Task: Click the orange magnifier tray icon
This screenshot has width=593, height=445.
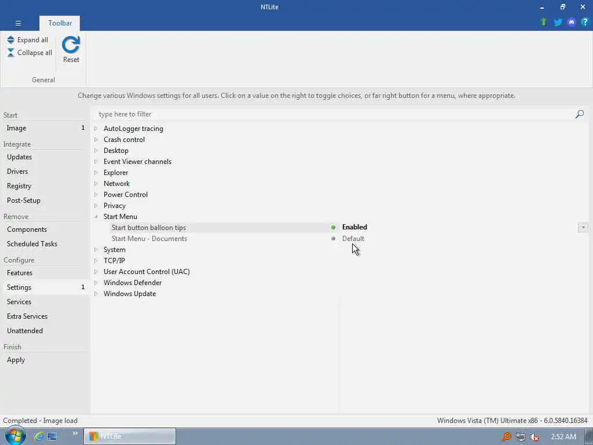Action: [x=506, y=437]
